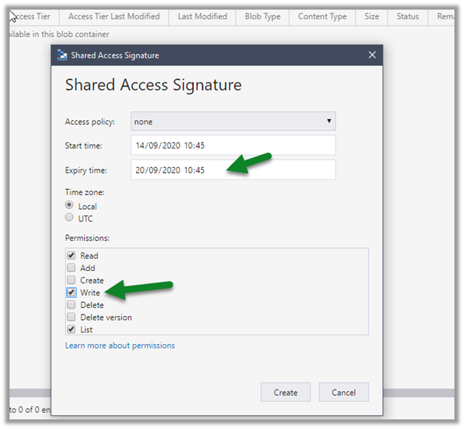The width and height of the screenshot is (464, 429).
Task: Click the Shared Access Signature title bar icon
Action: pos(62,55)
